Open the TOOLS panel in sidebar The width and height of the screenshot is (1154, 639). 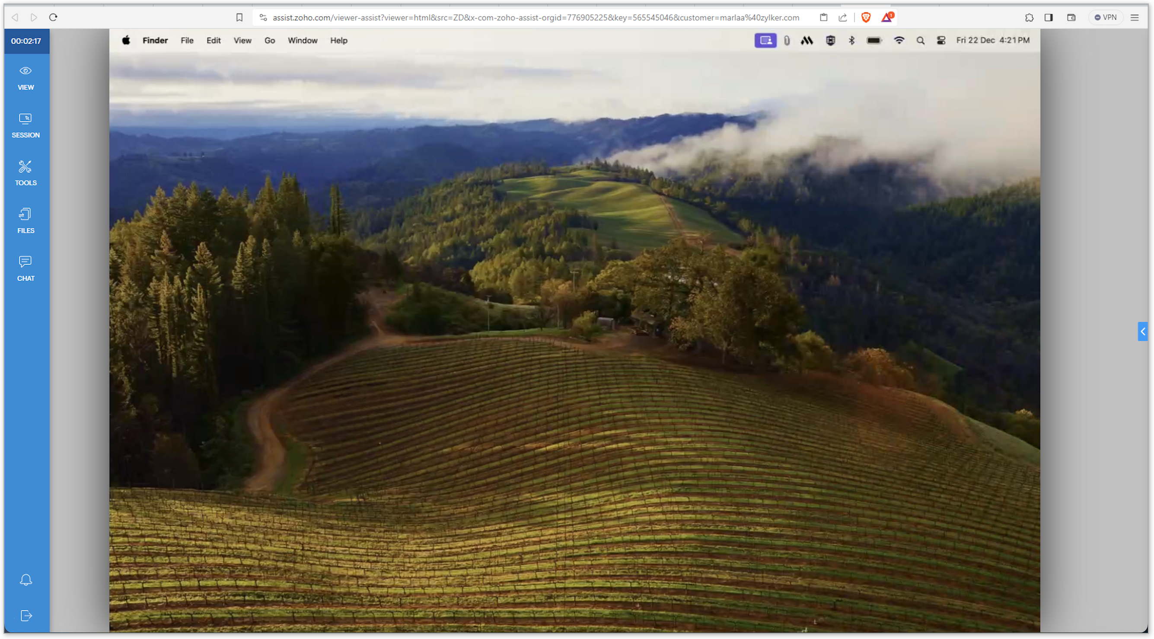pos(26,173)
